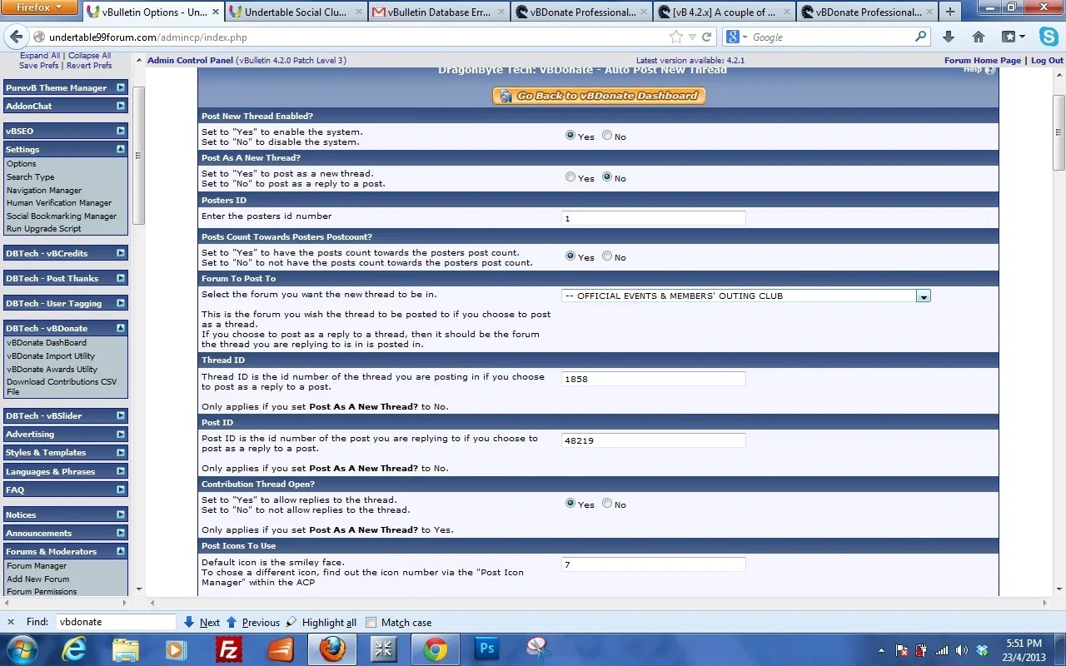Image resolution: width=1066 pixels, height=666 pixels.
Task: Launch Internet Explorer from taskbar
Action: click(x=74, y=649)
